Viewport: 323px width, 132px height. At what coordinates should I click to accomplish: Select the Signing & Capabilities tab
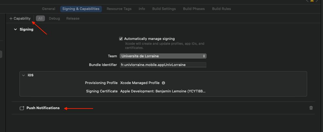pos(81,9)
